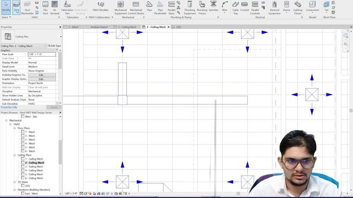Collapse the 3D Views tree node
Viewport: 353px width, 198px height.
point(15,182)
